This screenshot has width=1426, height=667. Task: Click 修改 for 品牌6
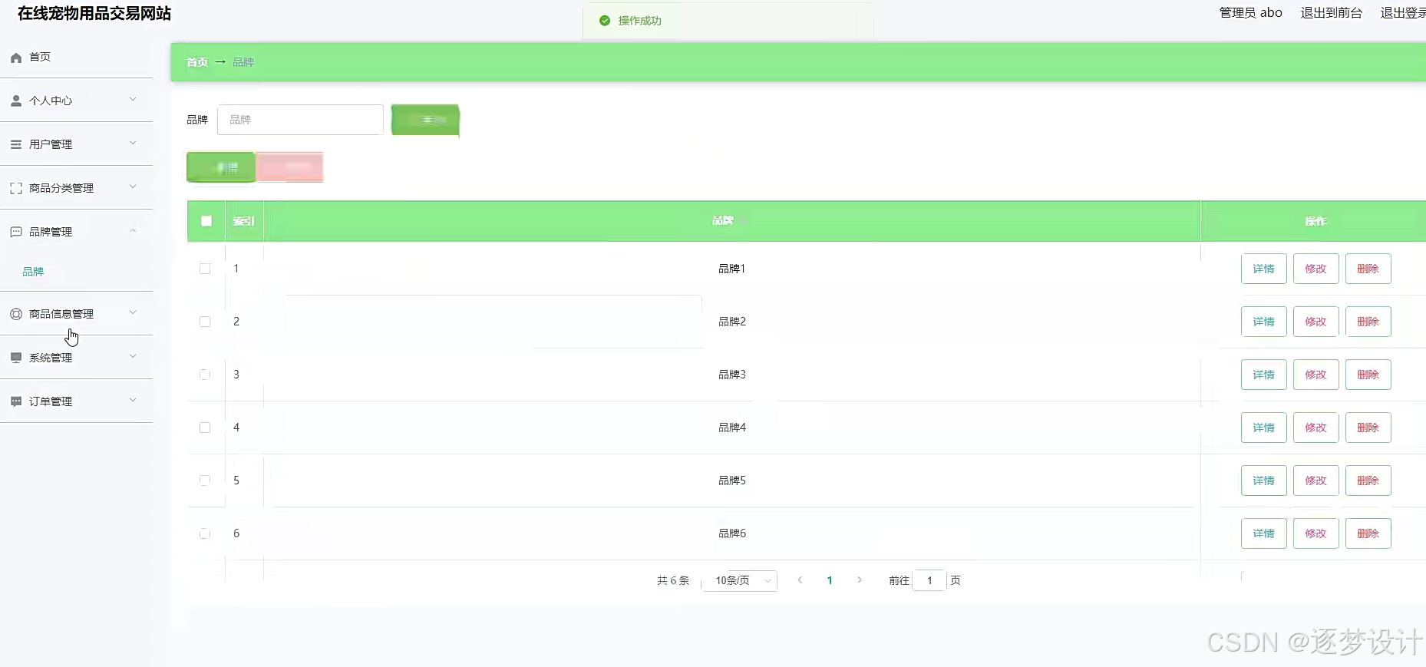pyautogui.click(x=1315, y=533)
